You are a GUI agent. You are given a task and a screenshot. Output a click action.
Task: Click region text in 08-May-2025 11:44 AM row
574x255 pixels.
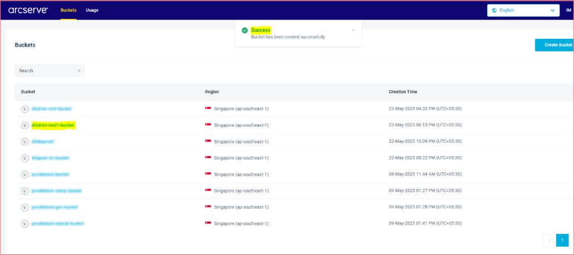click(x=241, y=174)
